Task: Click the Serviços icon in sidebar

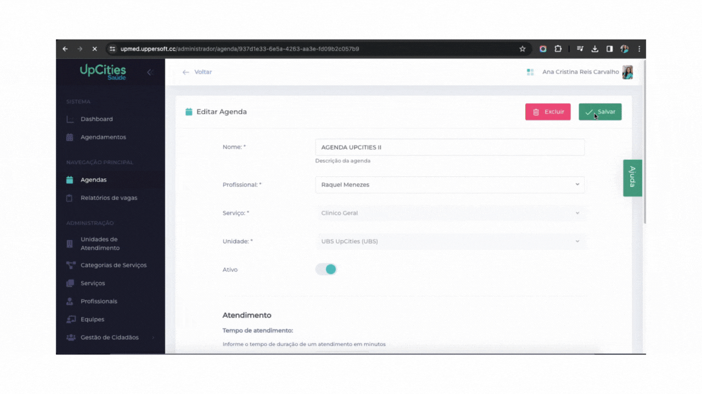Action: 70,283
